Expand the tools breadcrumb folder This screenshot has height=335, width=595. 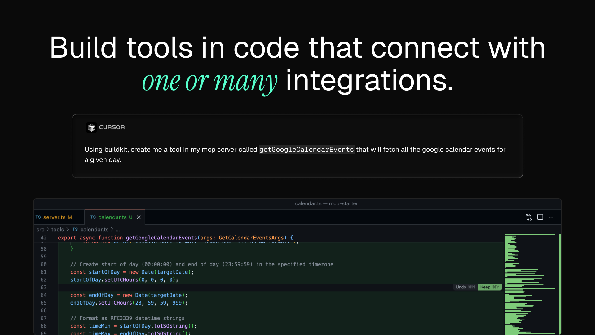point(57,230)
